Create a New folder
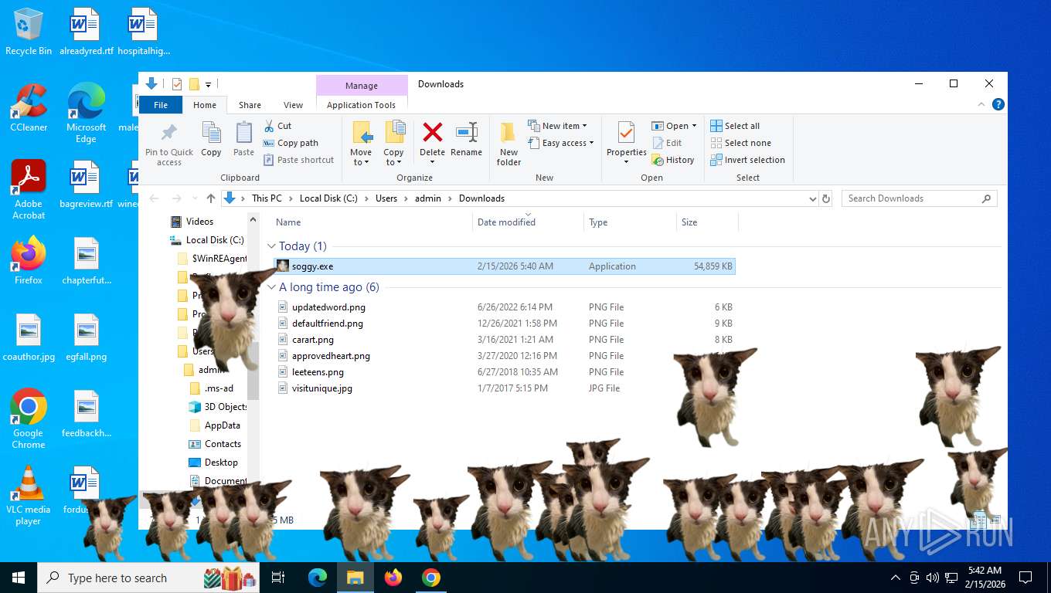1051x593 pixels. click(x=508, y=144)
